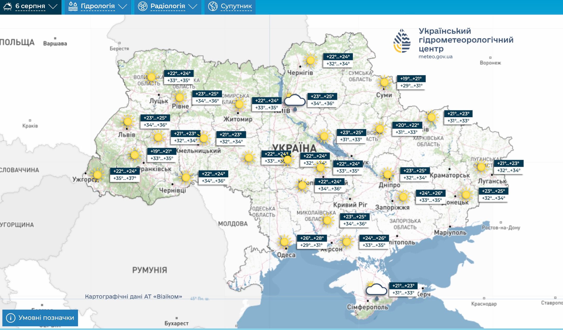Click the Кривий Ріг city label
563x330 pixels.
[x=350, y=205]
